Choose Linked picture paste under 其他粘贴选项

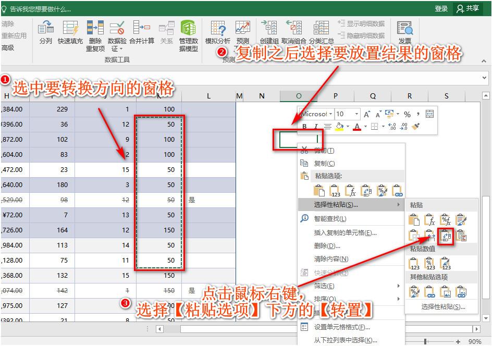(461, 292)
